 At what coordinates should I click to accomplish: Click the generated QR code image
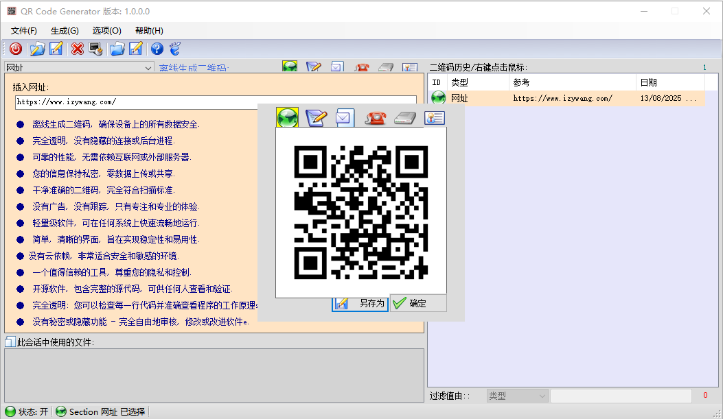361,213
